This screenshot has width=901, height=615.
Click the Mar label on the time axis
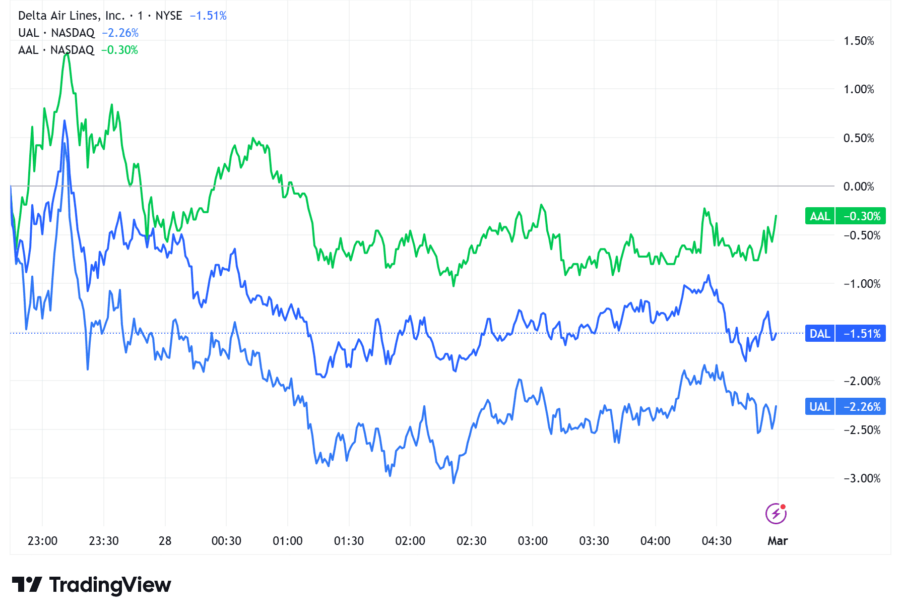pos(778,541)
